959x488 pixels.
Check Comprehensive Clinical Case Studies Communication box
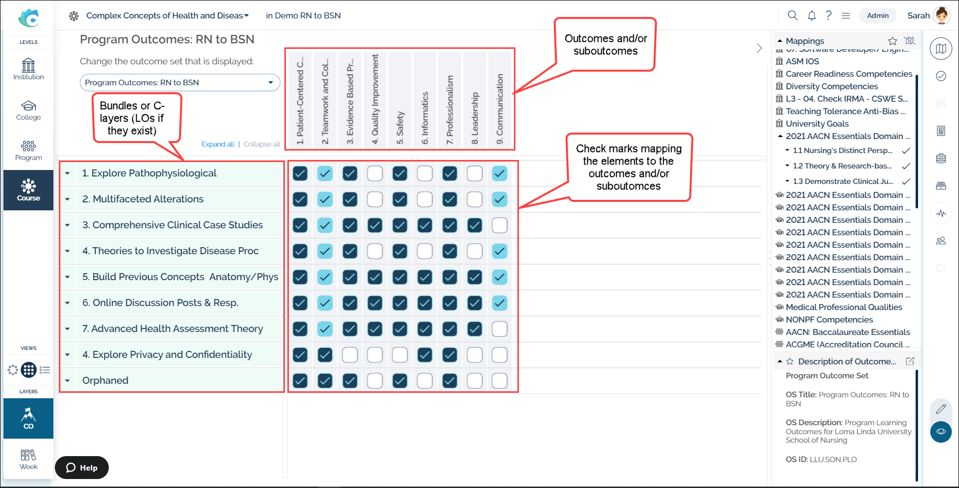coord(499,225)
